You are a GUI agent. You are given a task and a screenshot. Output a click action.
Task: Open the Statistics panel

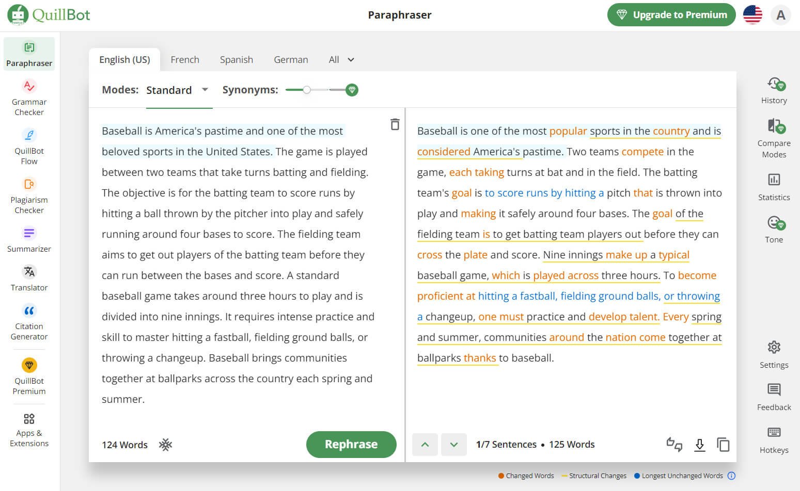[774, 186]
